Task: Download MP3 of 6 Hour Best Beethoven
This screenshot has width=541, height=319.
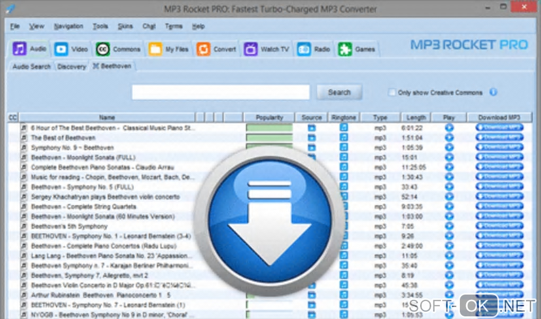Action: [499, 127]
